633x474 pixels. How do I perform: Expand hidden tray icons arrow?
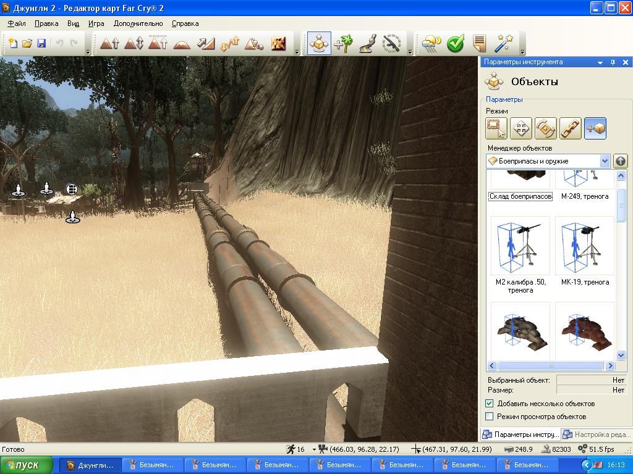click(x=586, y=465)
